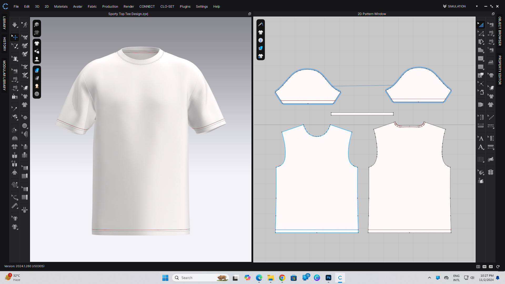505x284 pixels.
Task: Expand the OBJECT BROWSER panel
Action: (500, 31)
